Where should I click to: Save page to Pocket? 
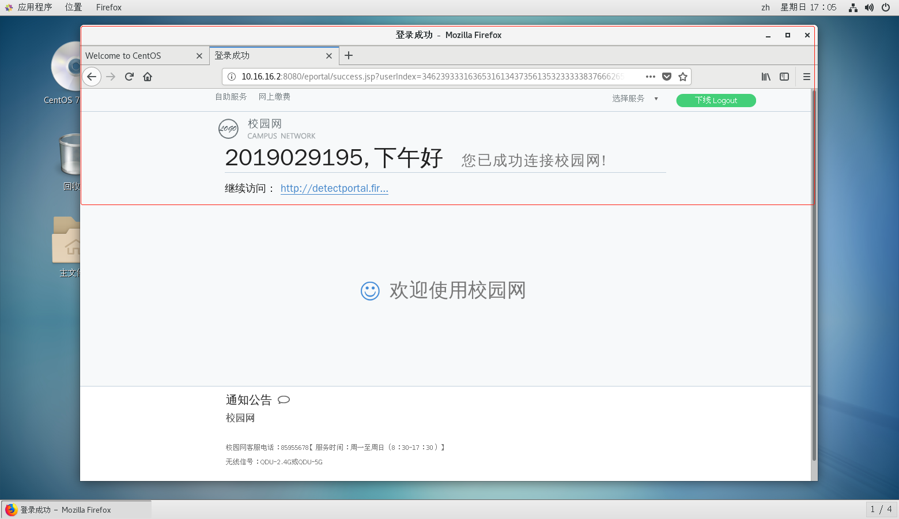(x=667, y=77)
